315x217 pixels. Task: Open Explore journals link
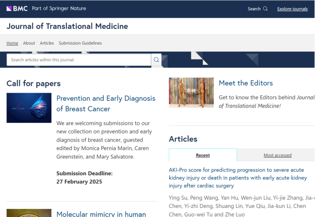click(292, 9)
